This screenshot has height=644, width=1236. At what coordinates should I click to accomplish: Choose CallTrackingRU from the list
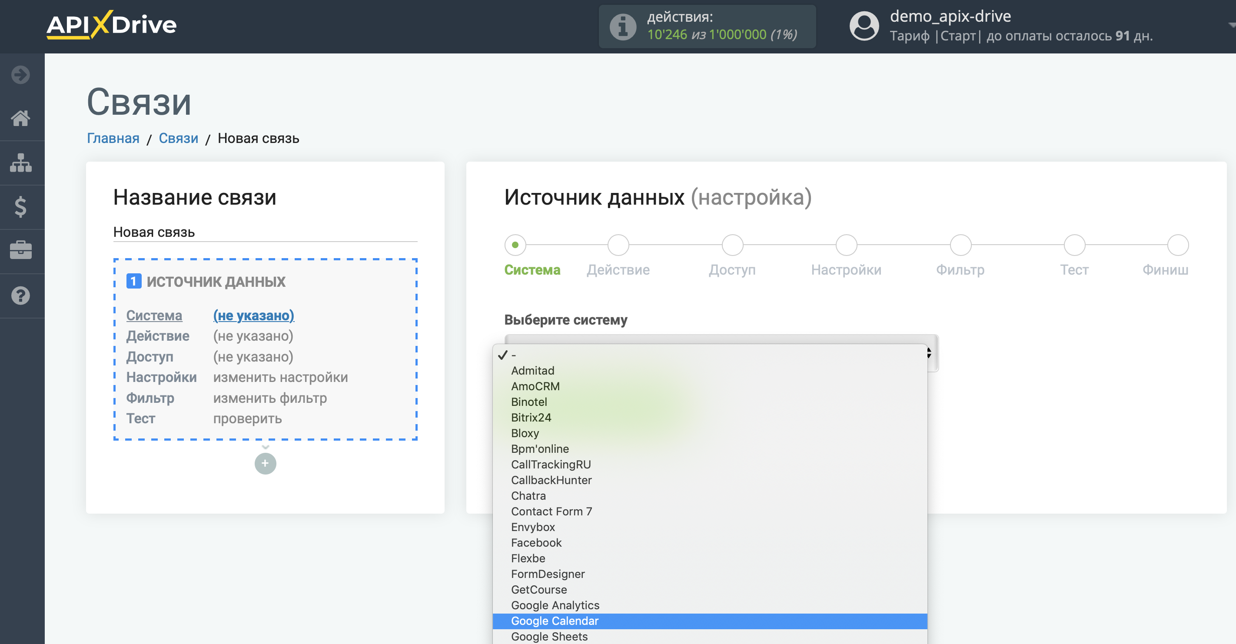tap(710, 465)
